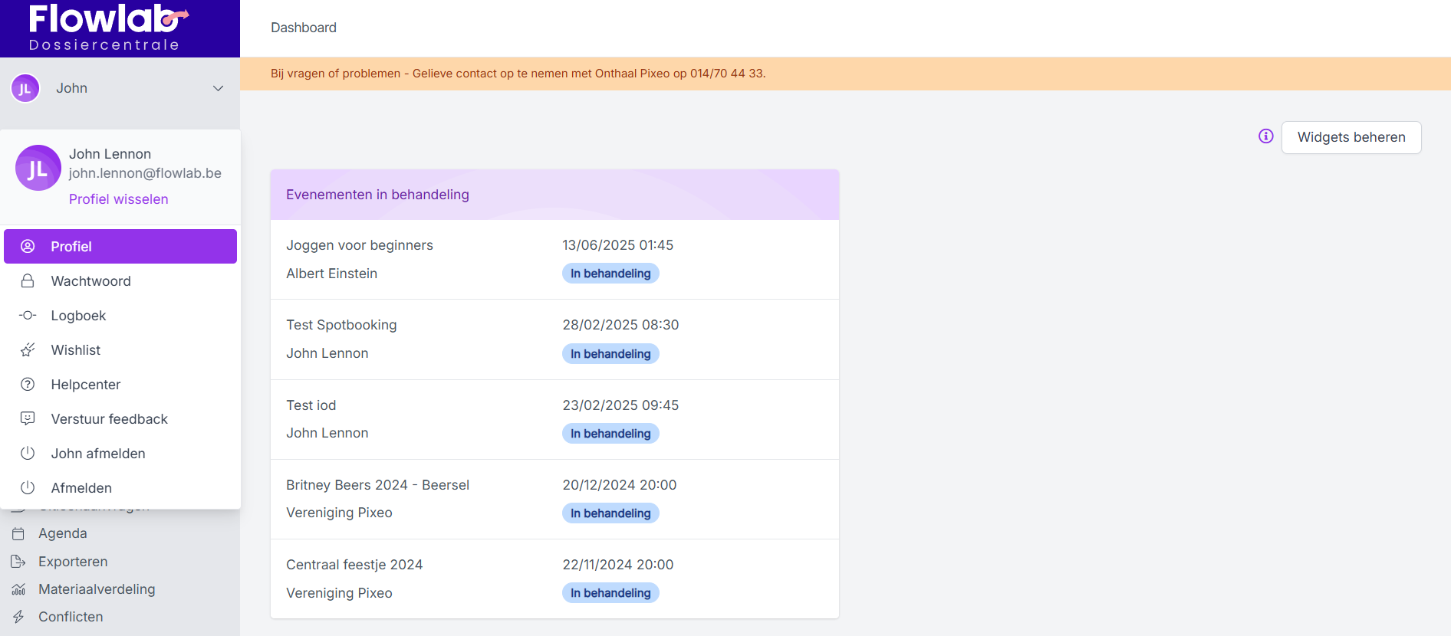The width and height of the screenshot is (1451, 636).
Task: Collapse the John user menu chevron
Action: pos(218,88)
